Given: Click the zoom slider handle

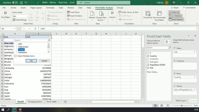Looking at the screenshot, I should (x=182, y=105).
